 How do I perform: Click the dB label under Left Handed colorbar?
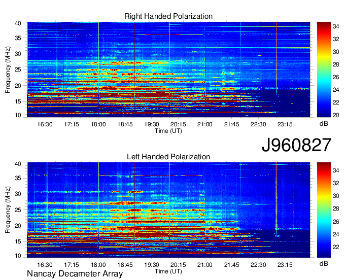coord(324,263)
